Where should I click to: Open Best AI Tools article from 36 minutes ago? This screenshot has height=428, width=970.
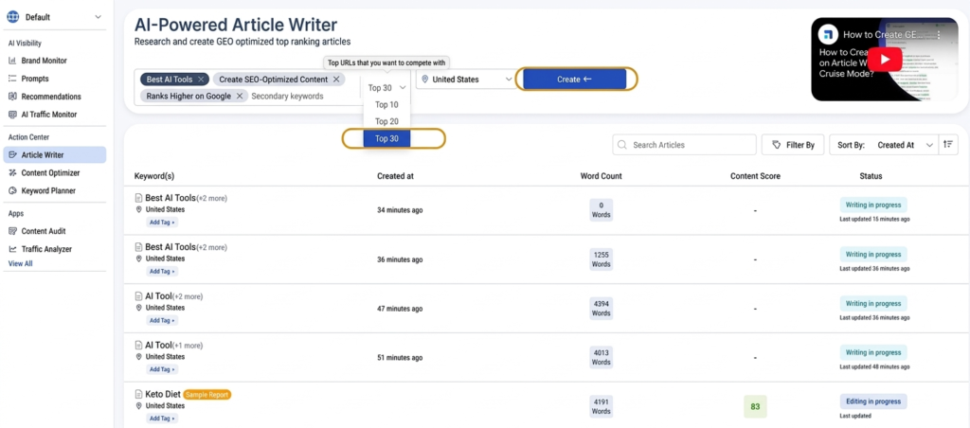[171, 247]
